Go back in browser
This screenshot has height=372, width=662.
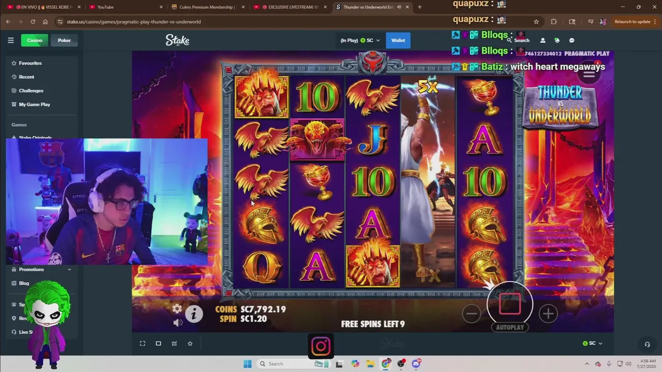(x=8, y=22)
